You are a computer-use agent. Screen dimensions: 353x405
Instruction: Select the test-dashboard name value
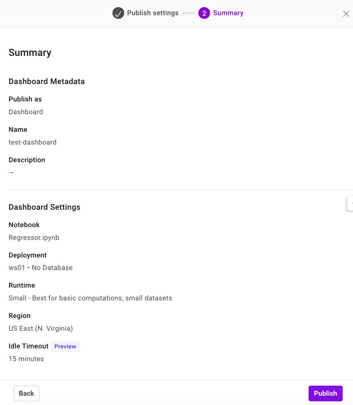(x=32, y=142)
